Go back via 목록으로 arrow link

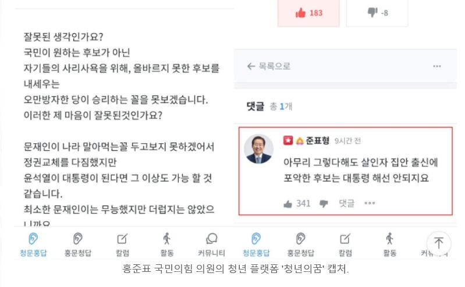269,66
